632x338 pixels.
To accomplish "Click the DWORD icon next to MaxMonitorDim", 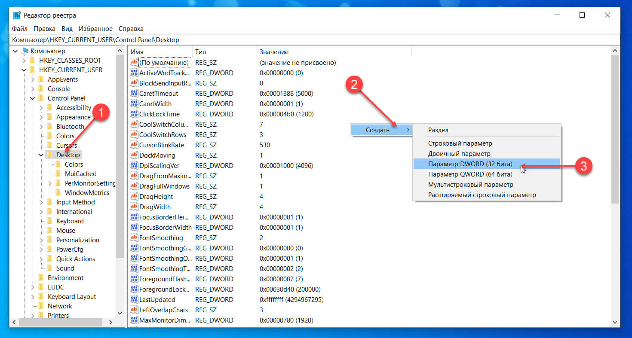I will 134,320.
